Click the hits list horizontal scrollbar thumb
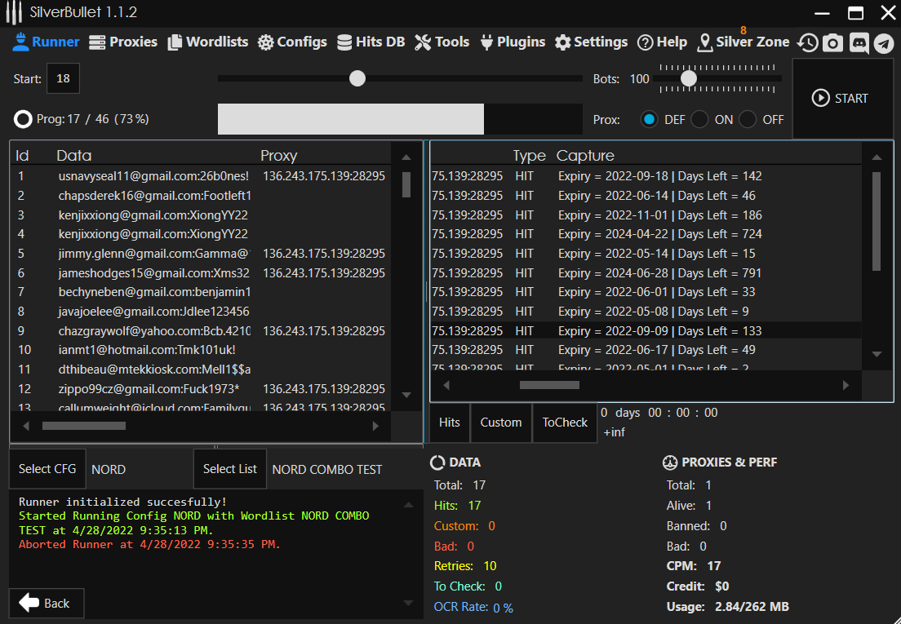This screenshot has height=624, width=901. (x=549, y=385)
